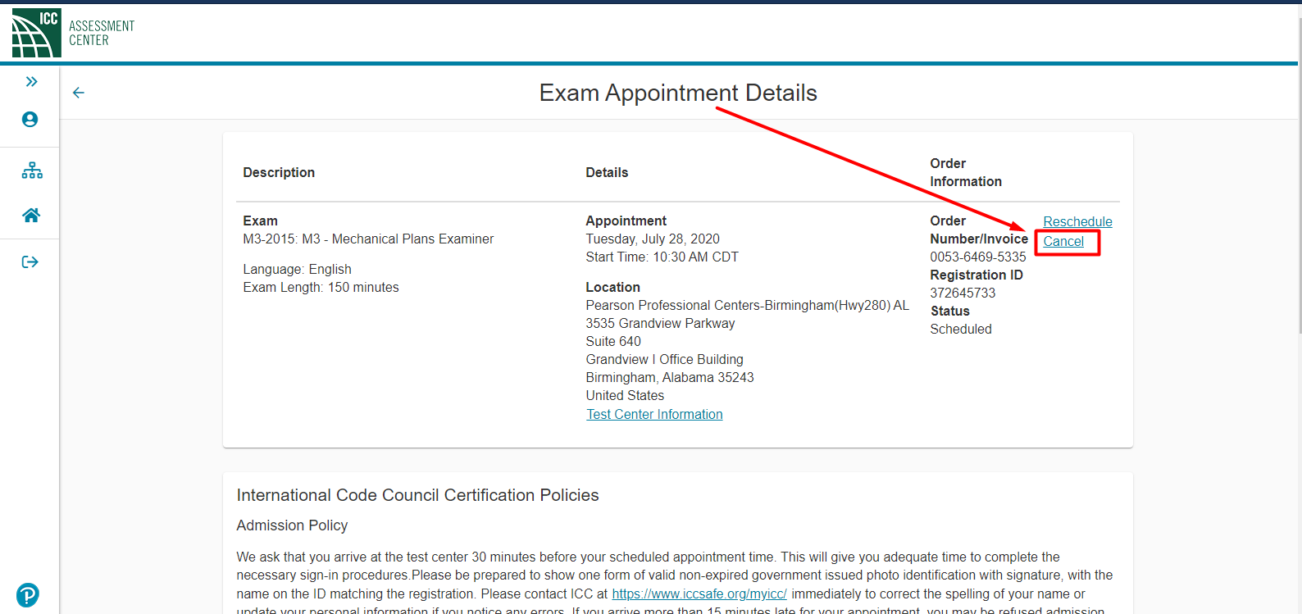
Task: Open Pearson support via the P icon
Action: tap(27, 594)
